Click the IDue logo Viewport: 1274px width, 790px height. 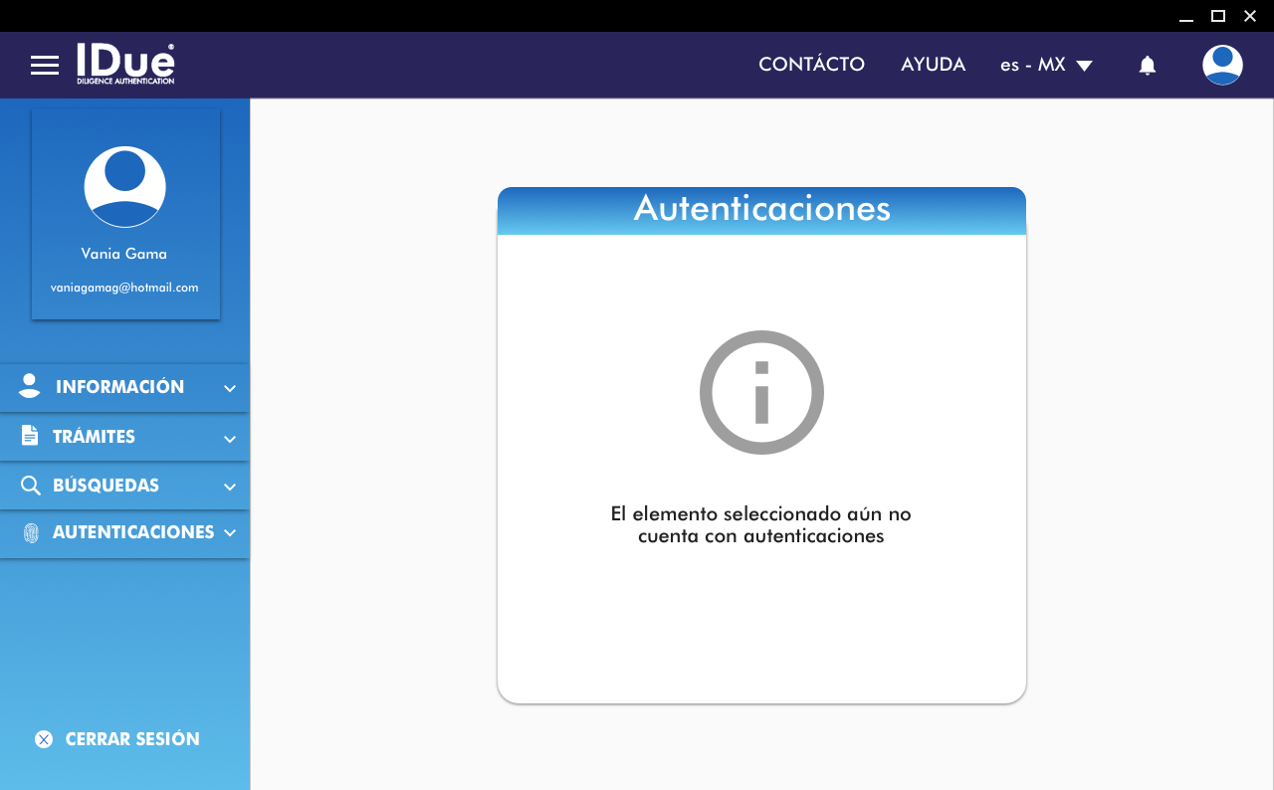[x=125, y=64]
